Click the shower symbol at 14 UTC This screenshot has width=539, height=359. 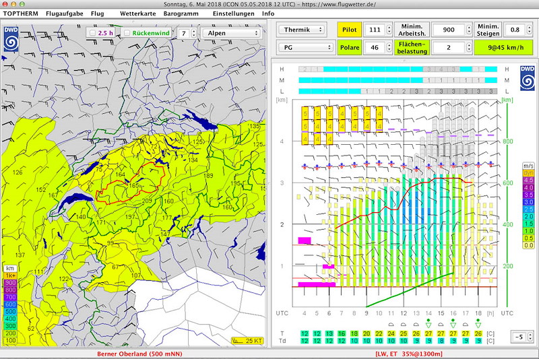click(x=429, y=323)
